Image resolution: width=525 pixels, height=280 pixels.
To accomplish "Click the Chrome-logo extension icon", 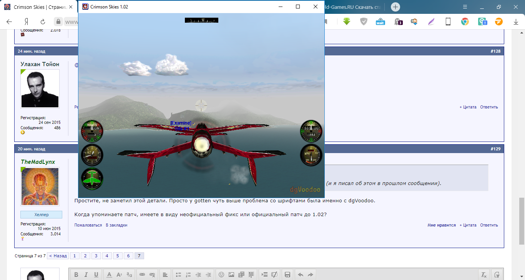I will pos(465,22).
